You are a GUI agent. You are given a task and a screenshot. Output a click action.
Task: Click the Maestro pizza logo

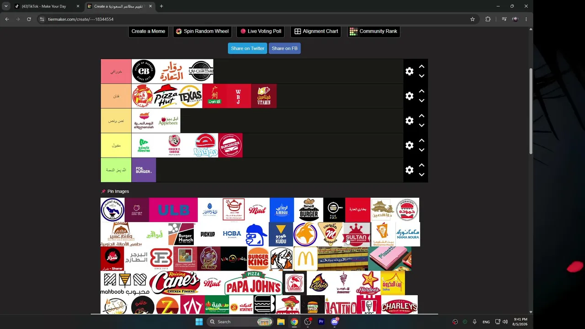(144, 145)
